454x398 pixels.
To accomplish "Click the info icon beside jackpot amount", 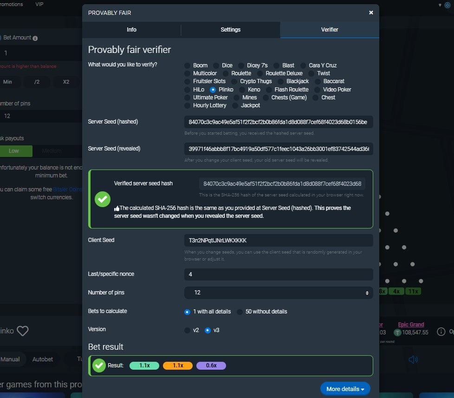I will click(x=441, y=332).
